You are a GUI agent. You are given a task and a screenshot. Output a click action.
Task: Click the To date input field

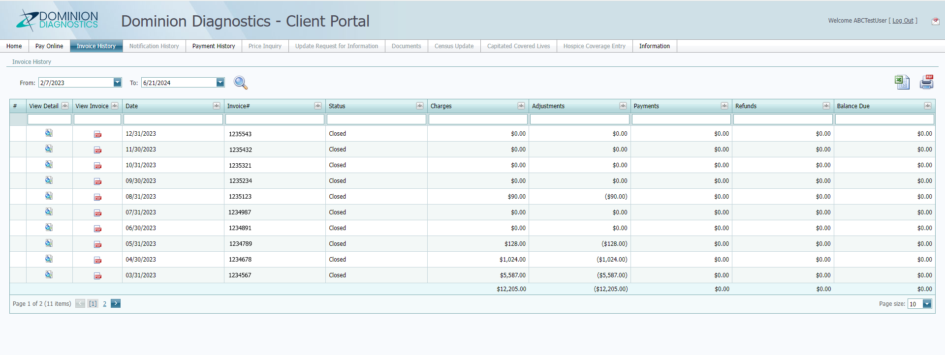(179, 83)
